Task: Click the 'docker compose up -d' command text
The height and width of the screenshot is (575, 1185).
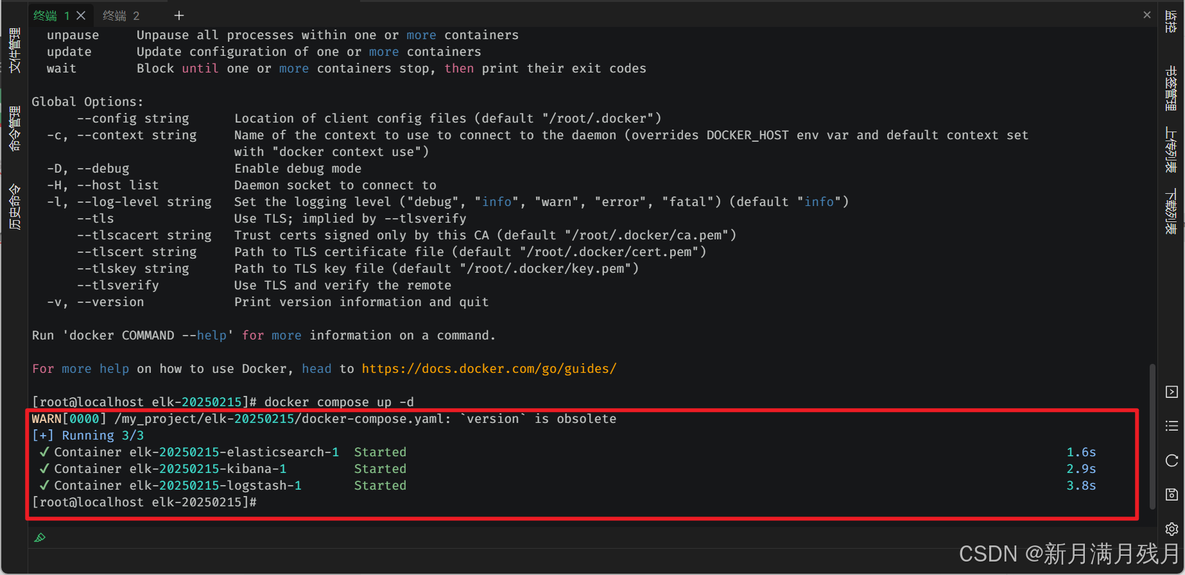Action: (x=339, y=402)
